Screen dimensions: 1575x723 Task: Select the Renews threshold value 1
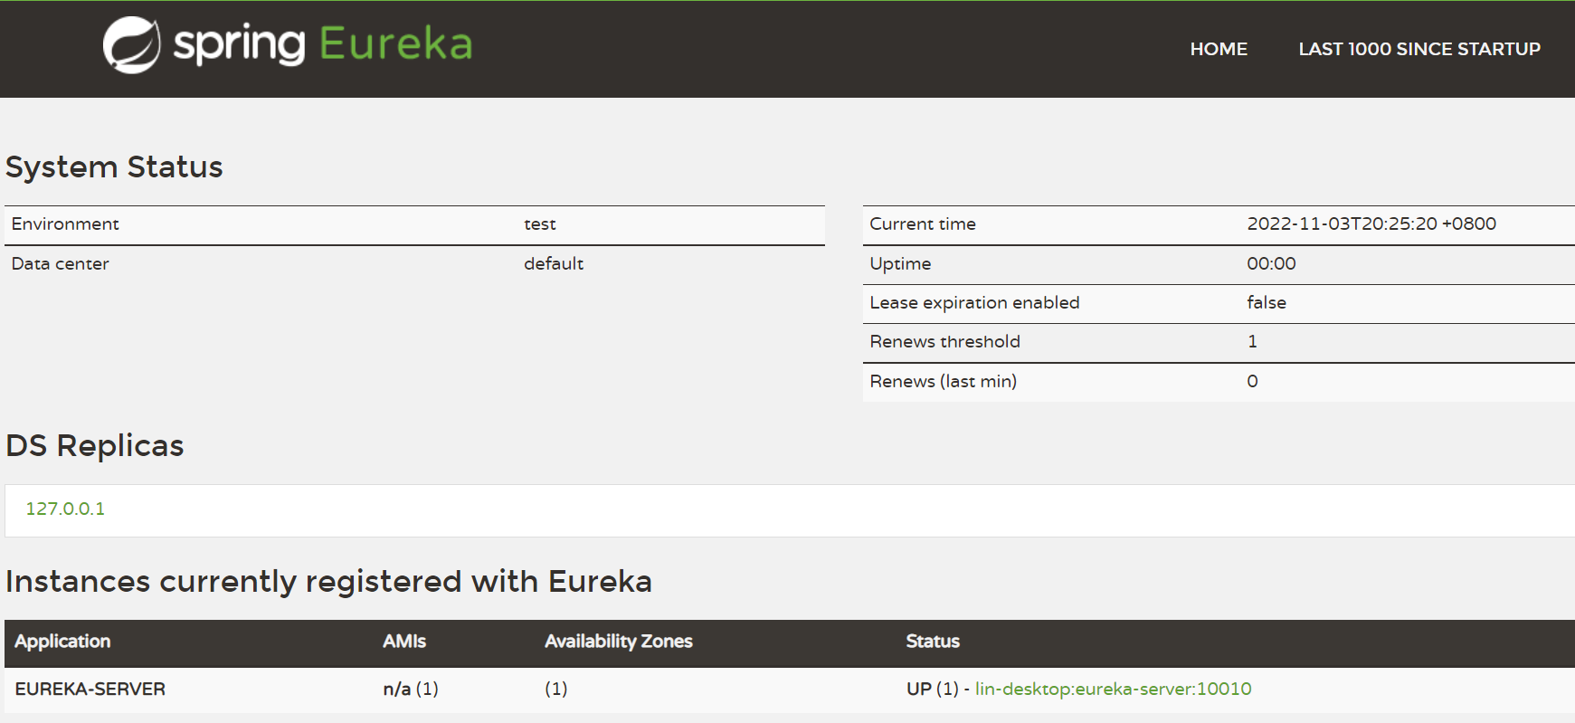[x=1252, y=341]
